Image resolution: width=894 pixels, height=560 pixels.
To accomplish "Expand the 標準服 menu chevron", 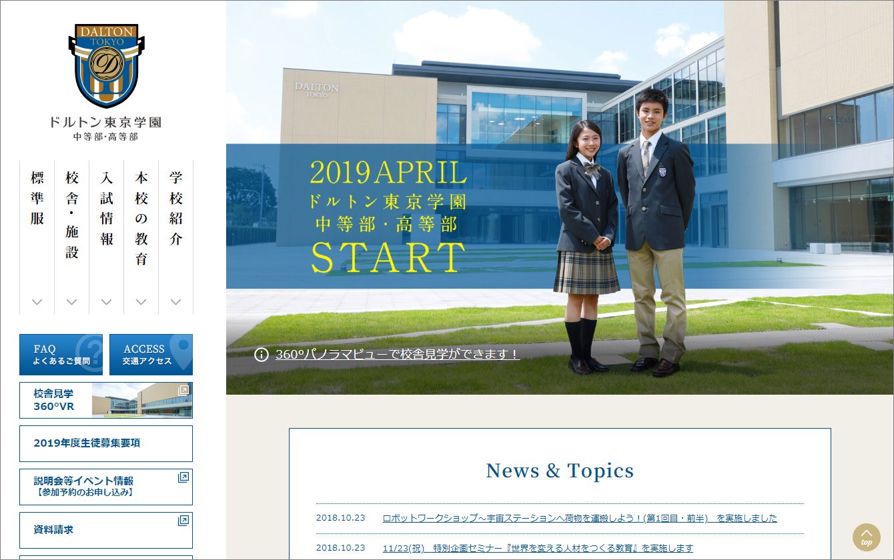I will [37, 302].
